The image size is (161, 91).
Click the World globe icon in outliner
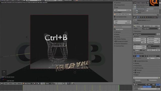pyautogui.click(x=137, y=13)
